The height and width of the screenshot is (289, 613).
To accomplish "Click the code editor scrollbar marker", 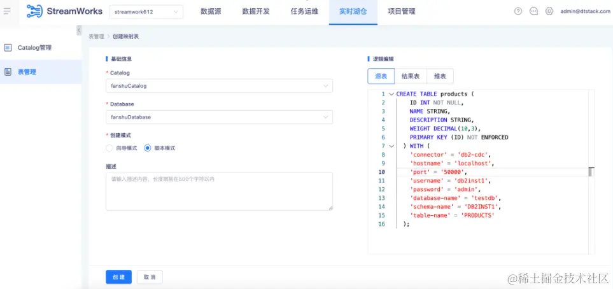I will (591, 172).
